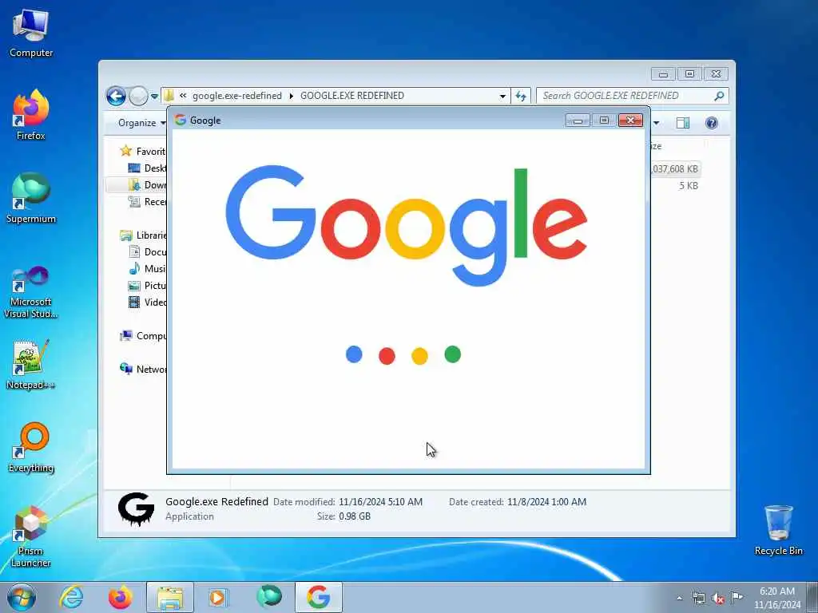Click the 037,608 KB file size cell
This screenshot has height=613, width=818.
(x=674, y=169)
